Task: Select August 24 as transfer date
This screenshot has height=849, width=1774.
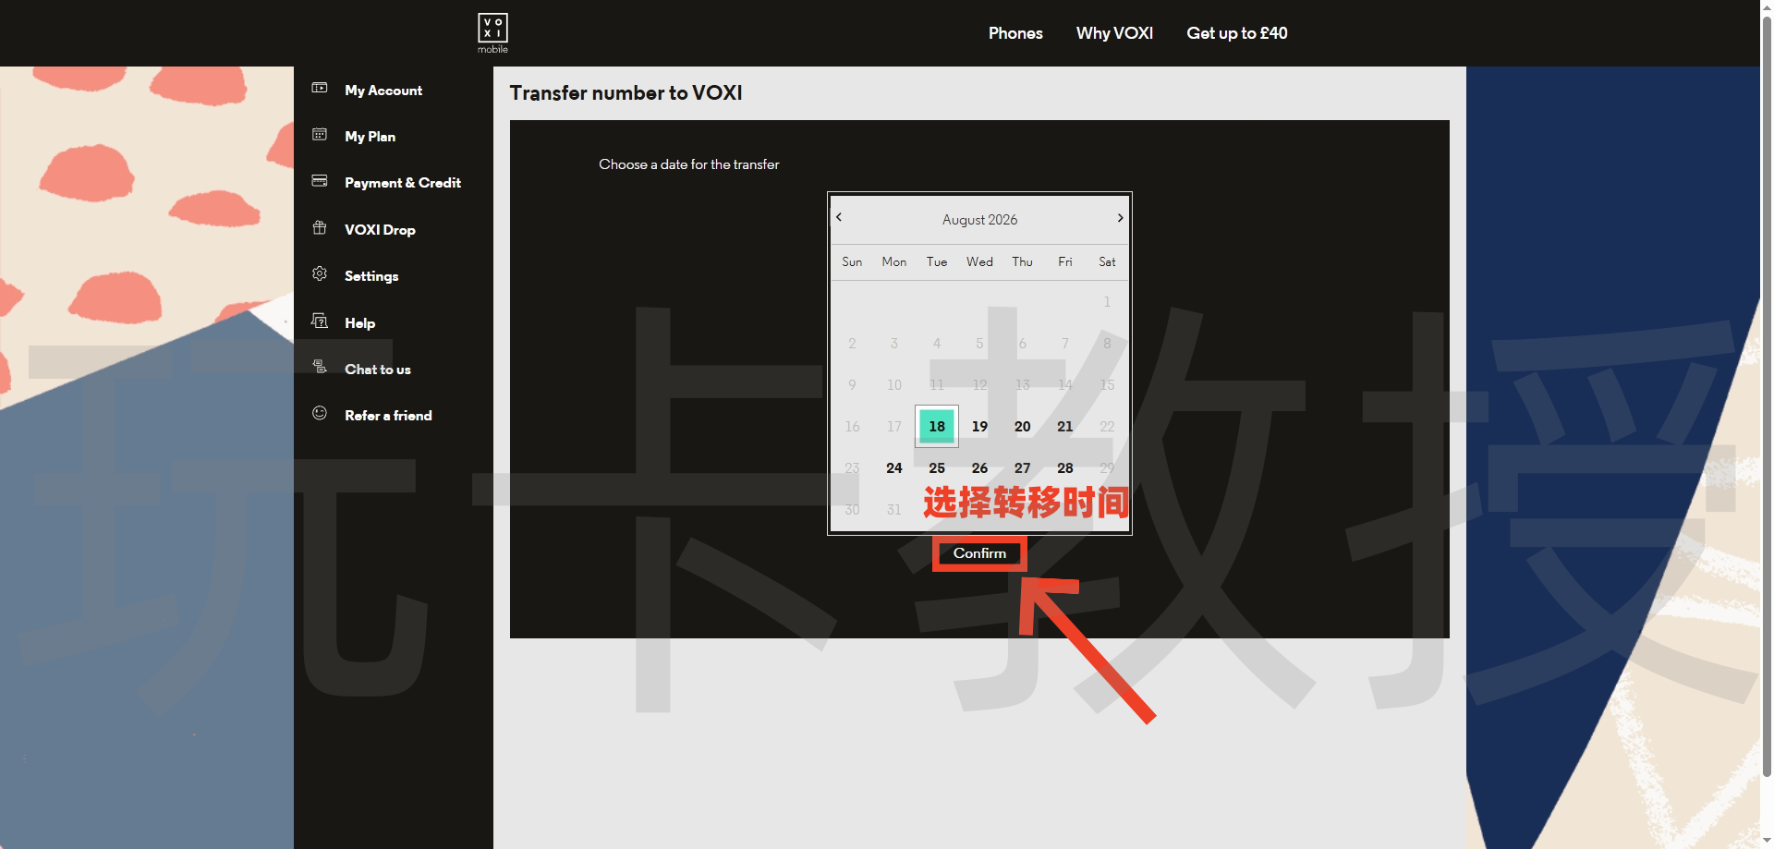Action: 894,467
